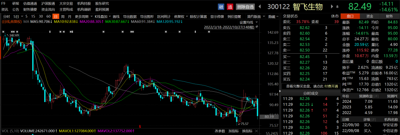This screenshot has width=400, height=135.
Task: Select the 日 daily K-line period
Action: click(x=56, y=17)
